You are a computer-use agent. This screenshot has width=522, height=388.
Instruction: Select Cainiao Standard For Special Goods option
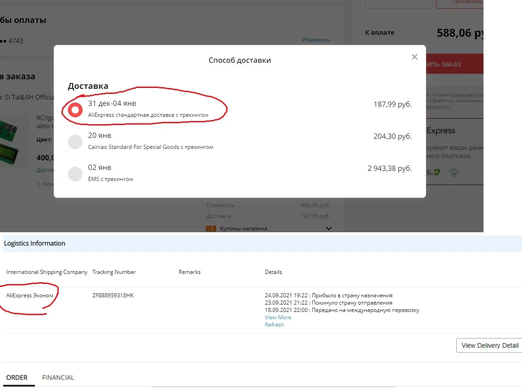[x=75, y=142]
